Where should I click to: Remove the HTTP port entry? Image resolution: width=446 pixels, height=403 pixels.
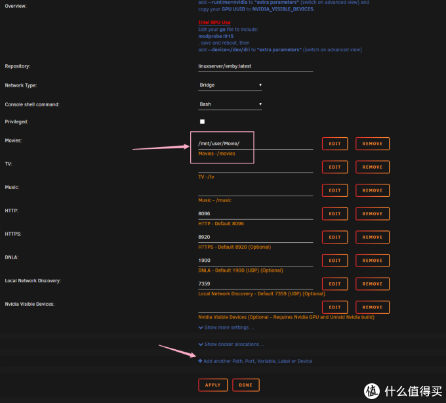coord(373,214)
